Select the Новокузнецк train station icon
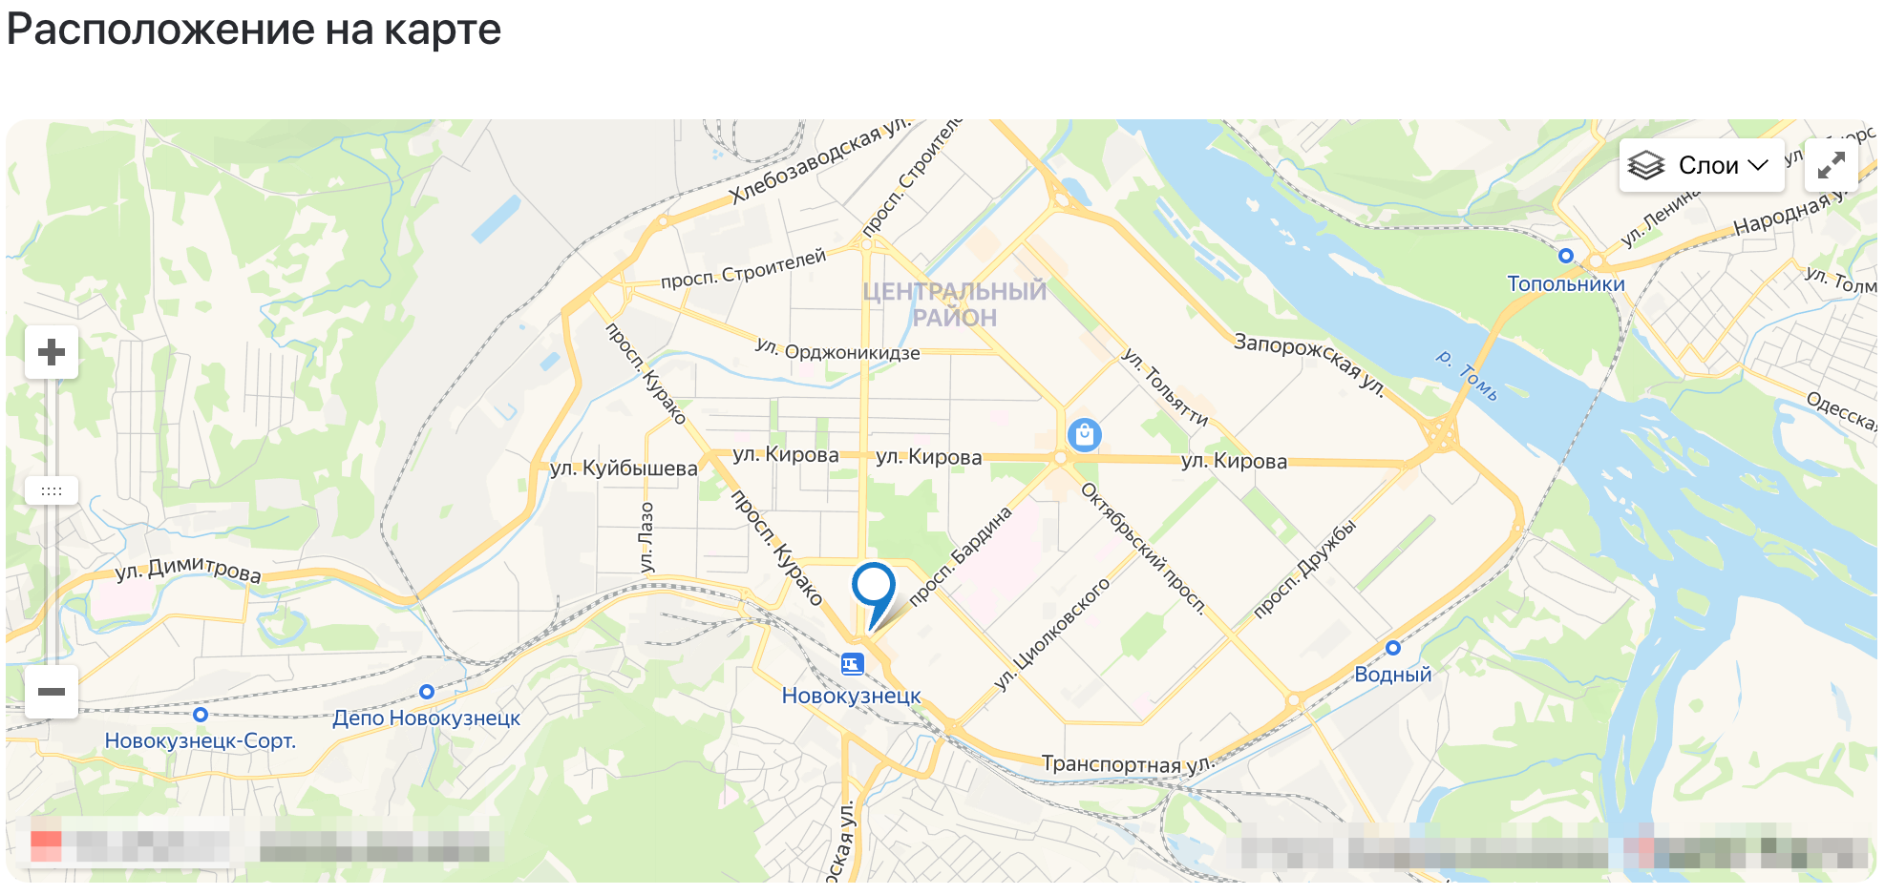 [852, 663]
